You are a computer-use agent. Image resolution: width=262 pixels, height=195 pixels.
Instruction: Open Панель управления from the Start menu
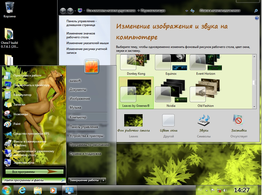(84, 127)
